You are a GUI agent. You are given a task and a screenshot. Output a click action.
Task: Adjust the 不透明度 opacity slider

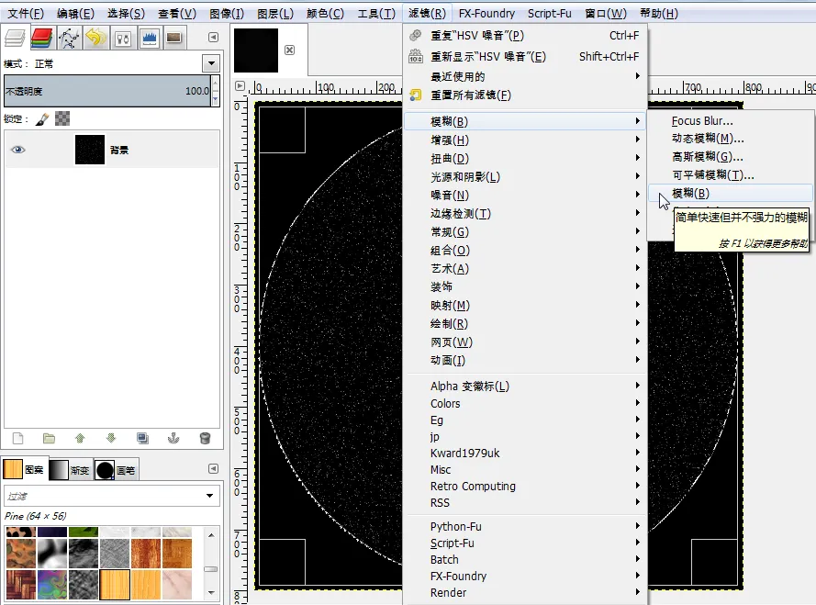107,91
